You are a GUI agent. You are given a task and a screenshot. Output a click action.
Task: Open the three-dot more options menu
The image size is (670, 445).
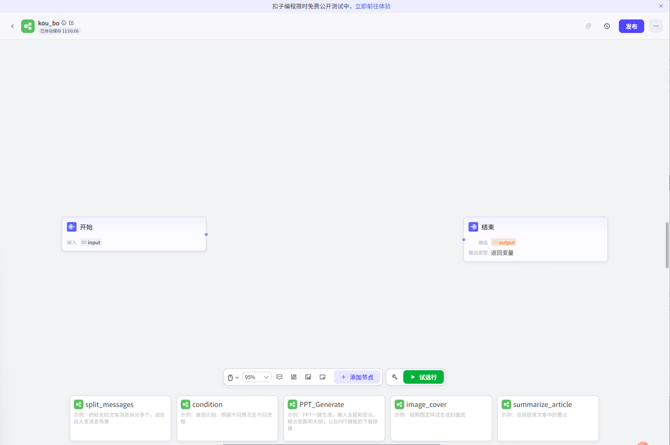[656, 26]
